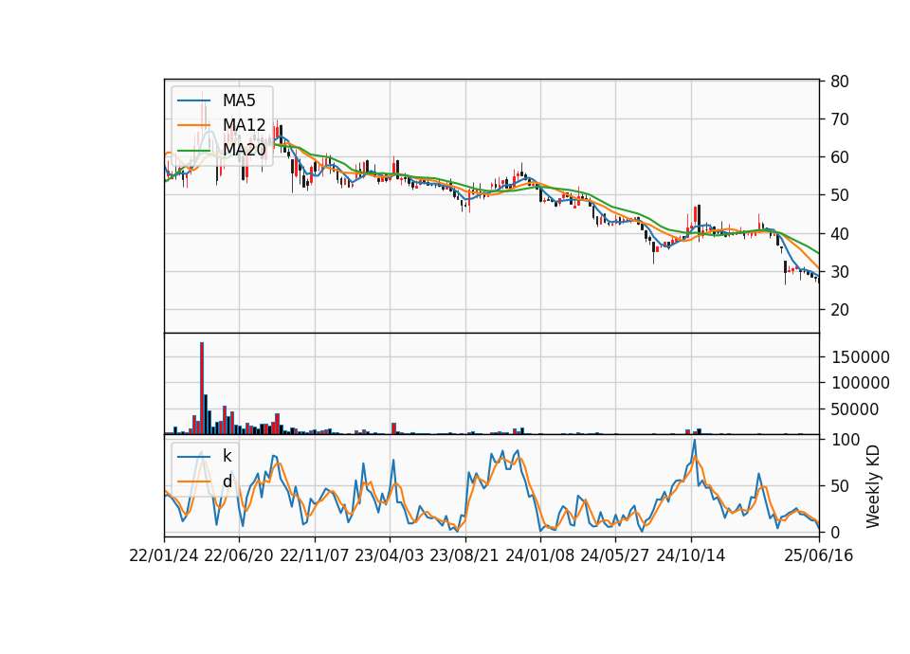The height and width of the screenshot is (654, 910).
Task: Click the price axis value 30
Action: (x=840, y=272)
